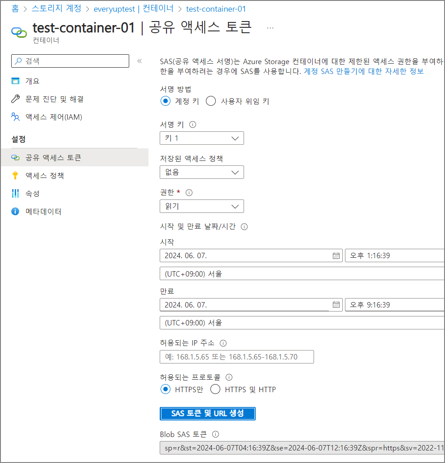Image resolution: width=445 pixels, height=463 pixels.
Task: Click the 시작 date field 2024. 06. 07.
Action: (x=251, y=256)
